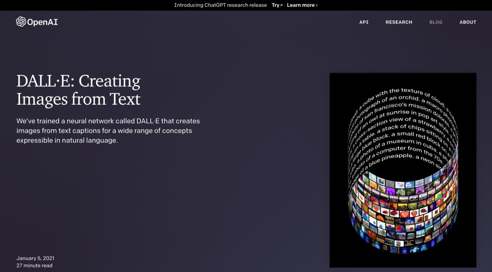Viewport: 492px width, 272px height.
Task: Click Learn more in the banner
Action: (302, 5)
